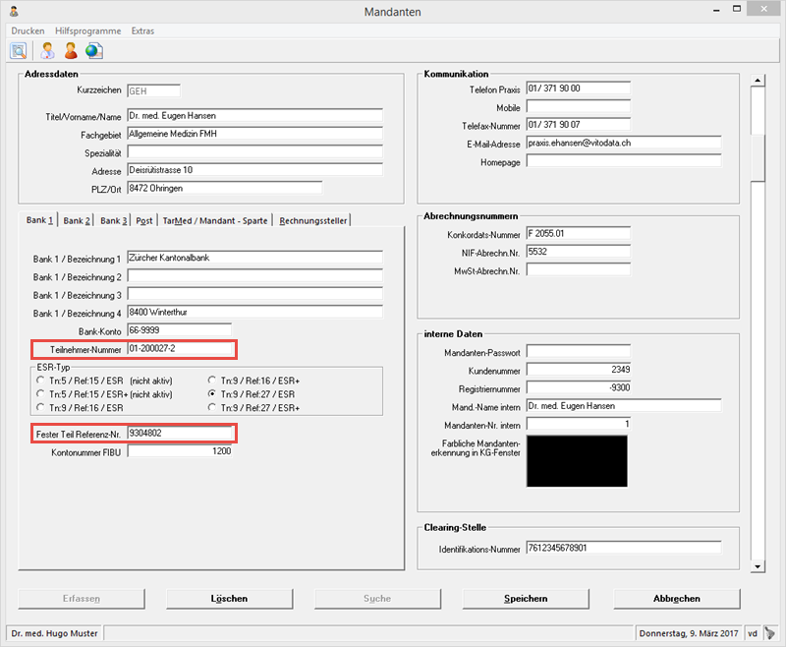Click the blue-shirt person toolbar icon
Image resolution: width=786 pixels, height=647 pixels.
[x=47, y=51]
